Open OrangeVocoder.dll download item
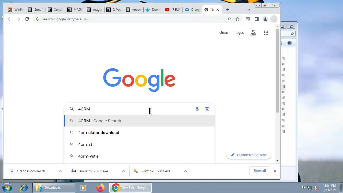The height and width of the screenshot is (193, 343). pyautogui.click(x=31, y=171)
